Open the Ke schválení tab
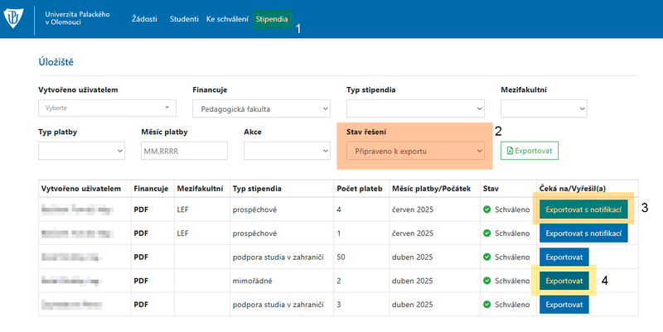The width and height of the screenshot is (663, 332). [x=227, y=18]
